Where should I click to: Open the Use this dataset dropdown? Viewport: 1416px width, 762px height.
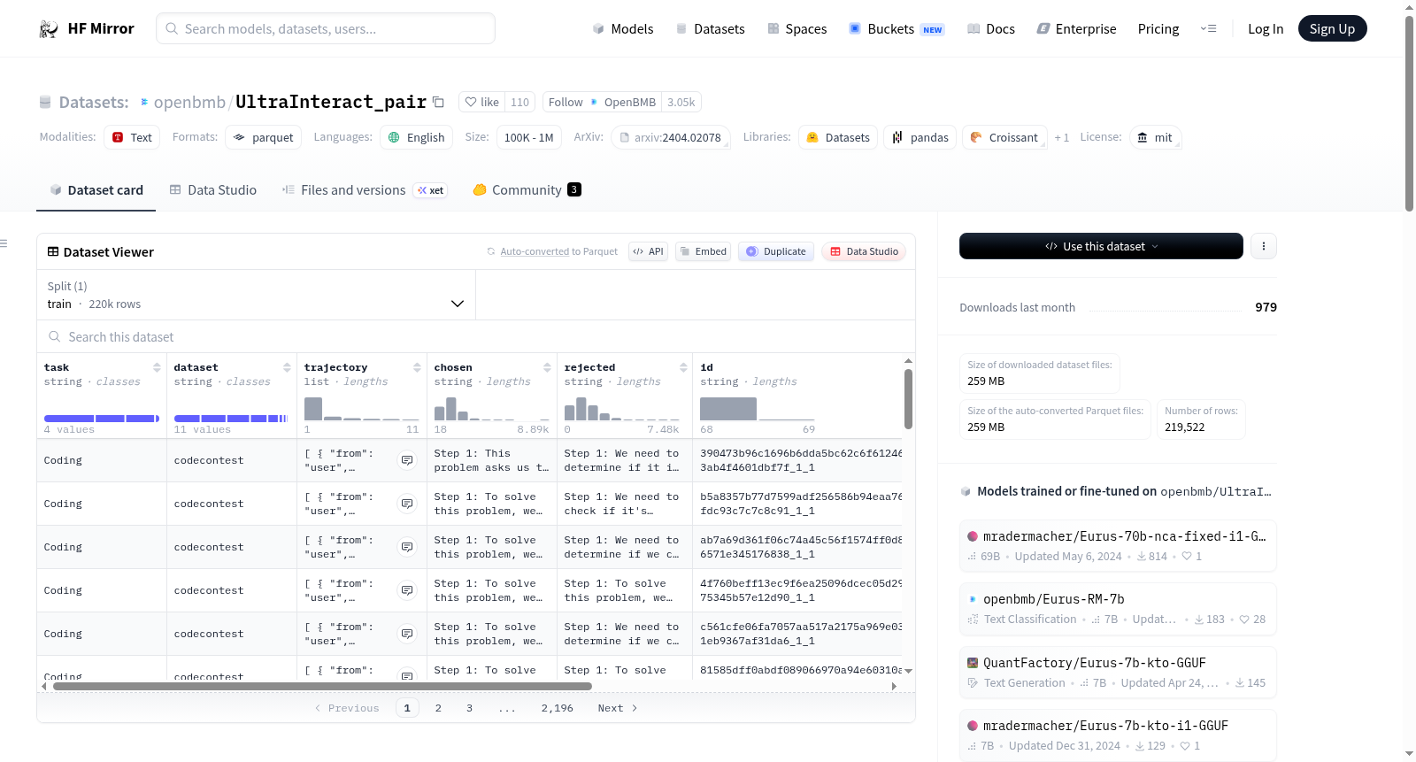click(x=1101, y=246)
